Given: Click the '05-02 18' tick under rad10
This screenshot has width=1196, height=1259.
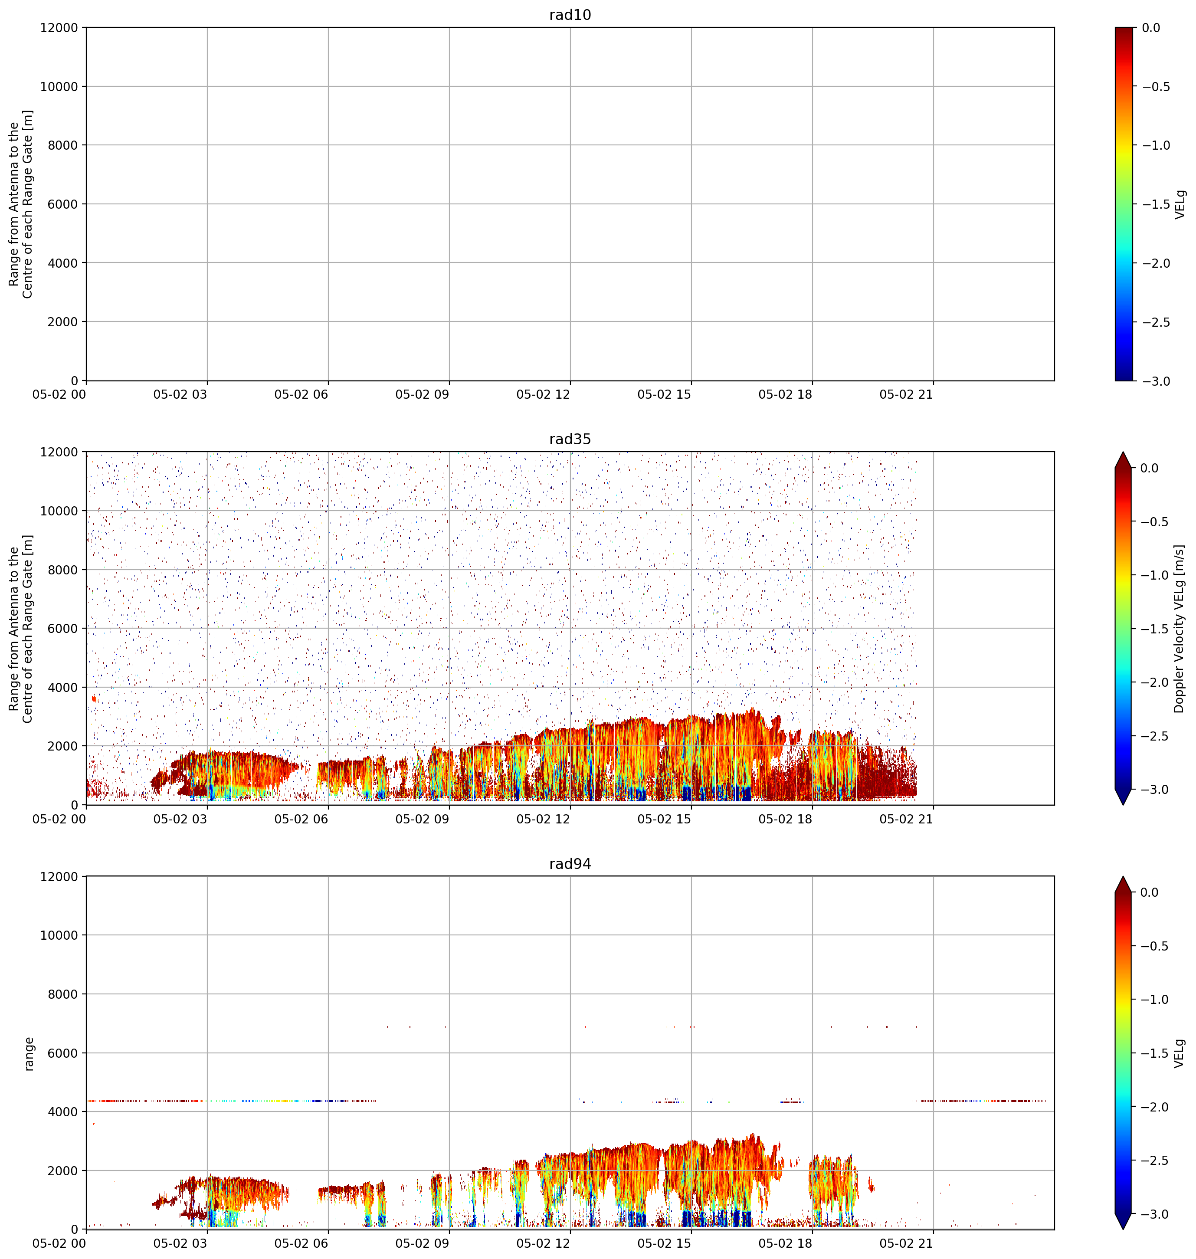Looking at the screenshot, I should pos(786,395).
